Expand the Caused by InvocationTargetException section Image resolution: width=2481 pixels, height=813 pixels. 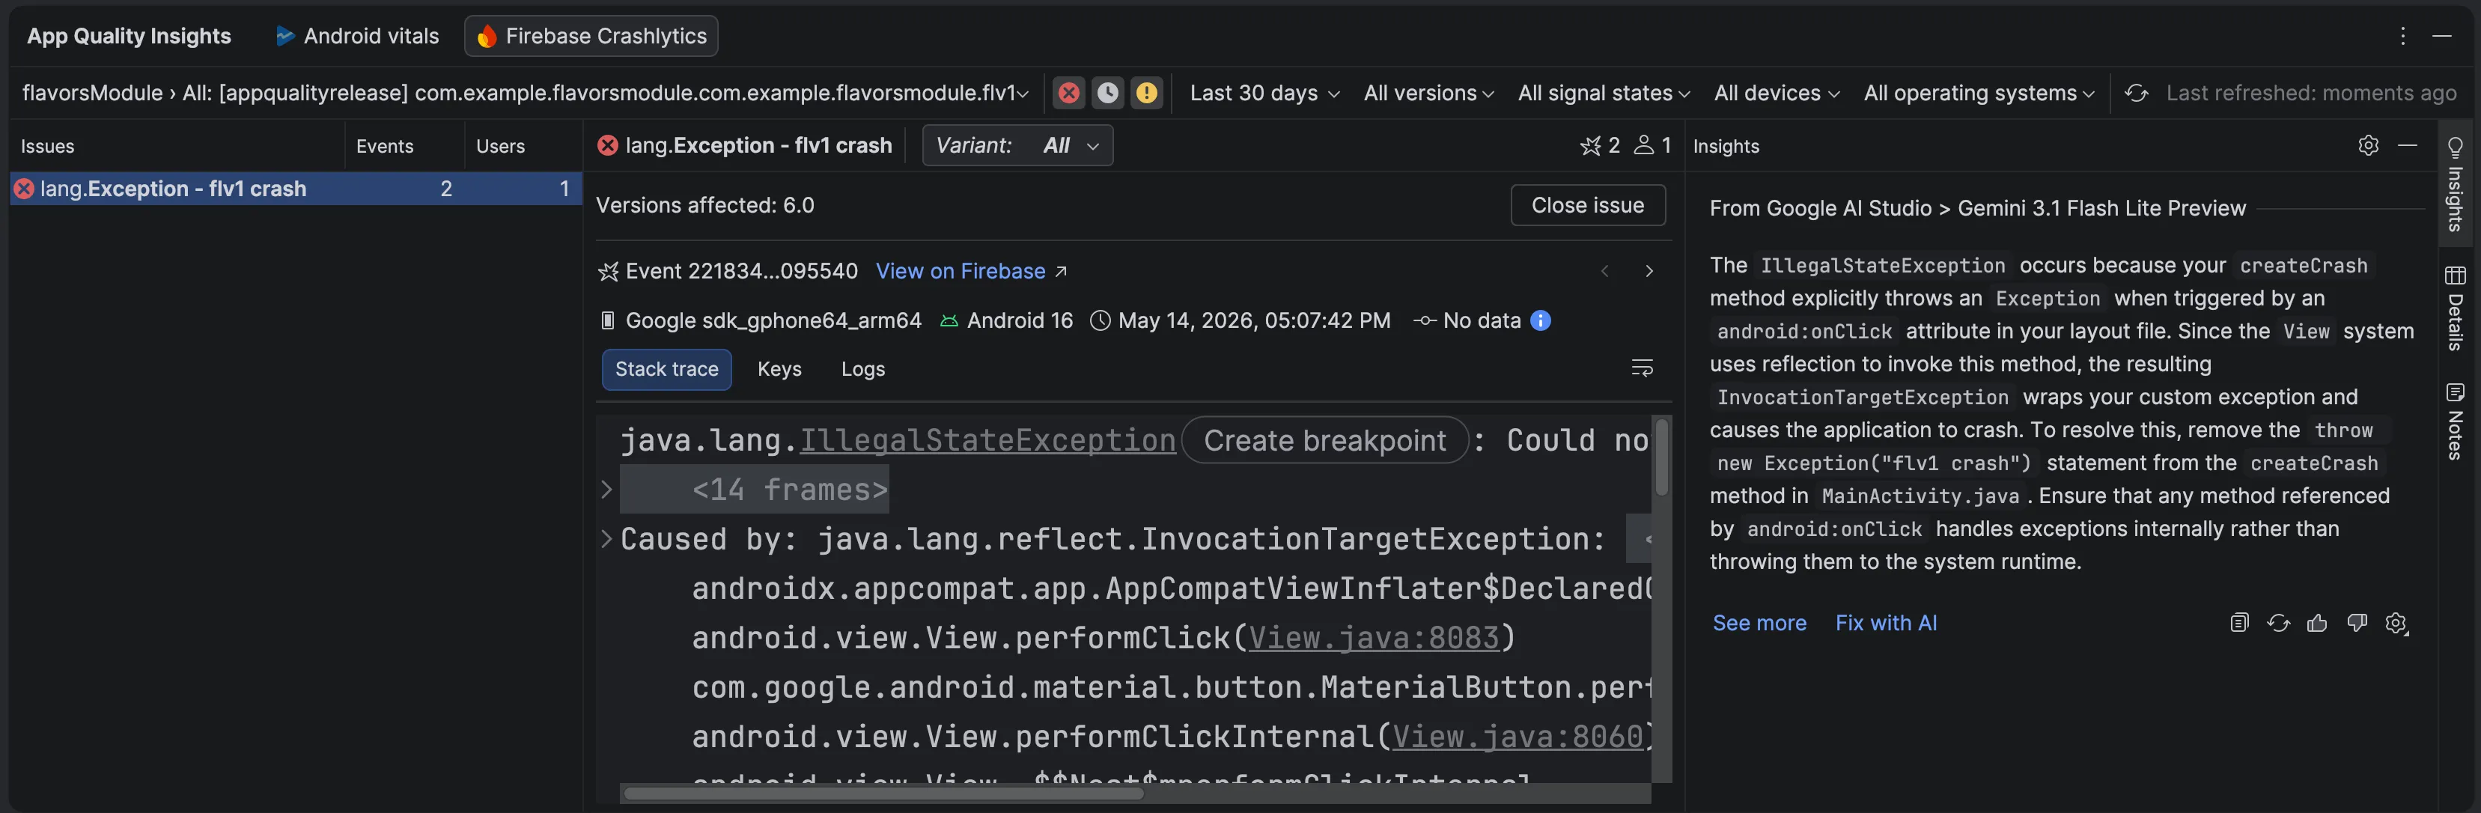606,540
